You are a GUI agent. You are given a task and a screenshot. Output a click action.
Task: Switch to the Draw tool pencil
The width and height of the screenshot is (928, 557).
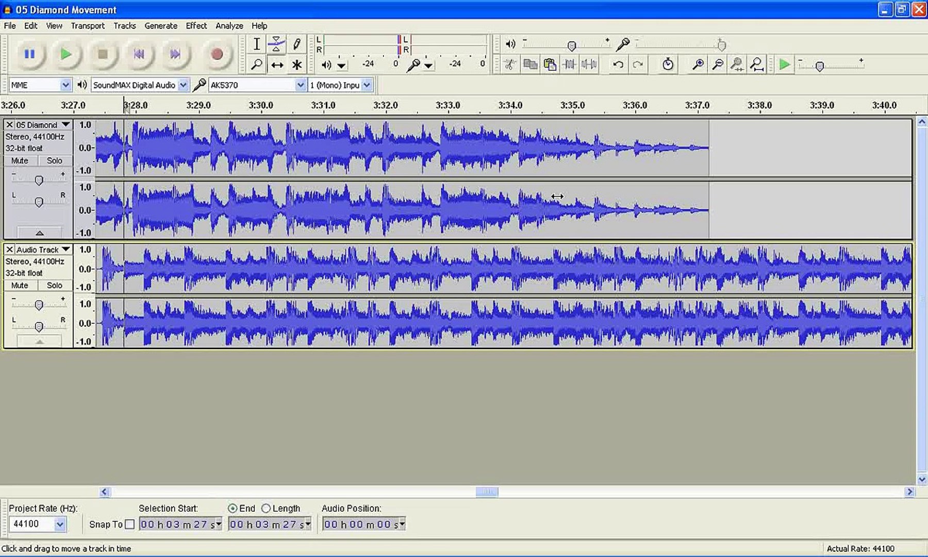297,44
